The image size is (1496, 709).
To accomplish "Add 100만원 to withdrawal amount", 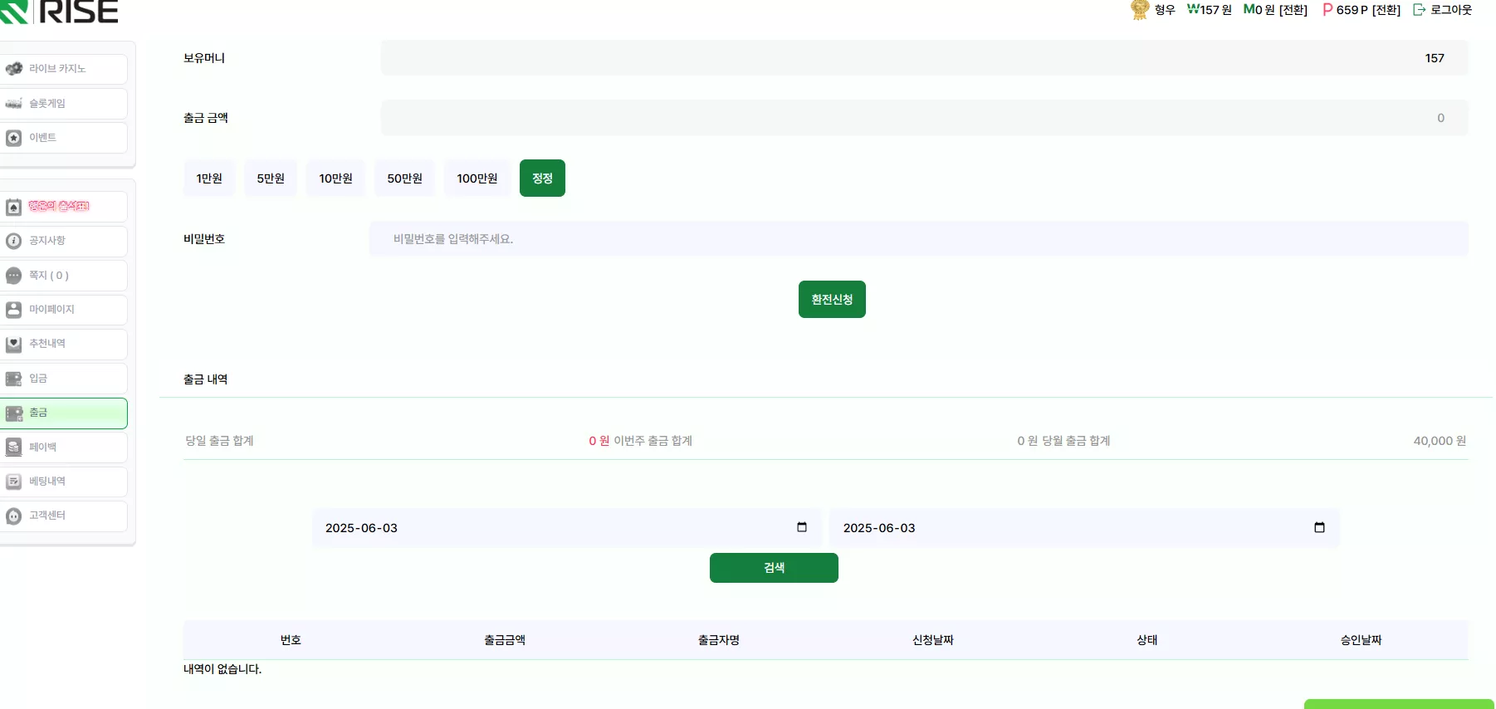I will click(477, 178).
